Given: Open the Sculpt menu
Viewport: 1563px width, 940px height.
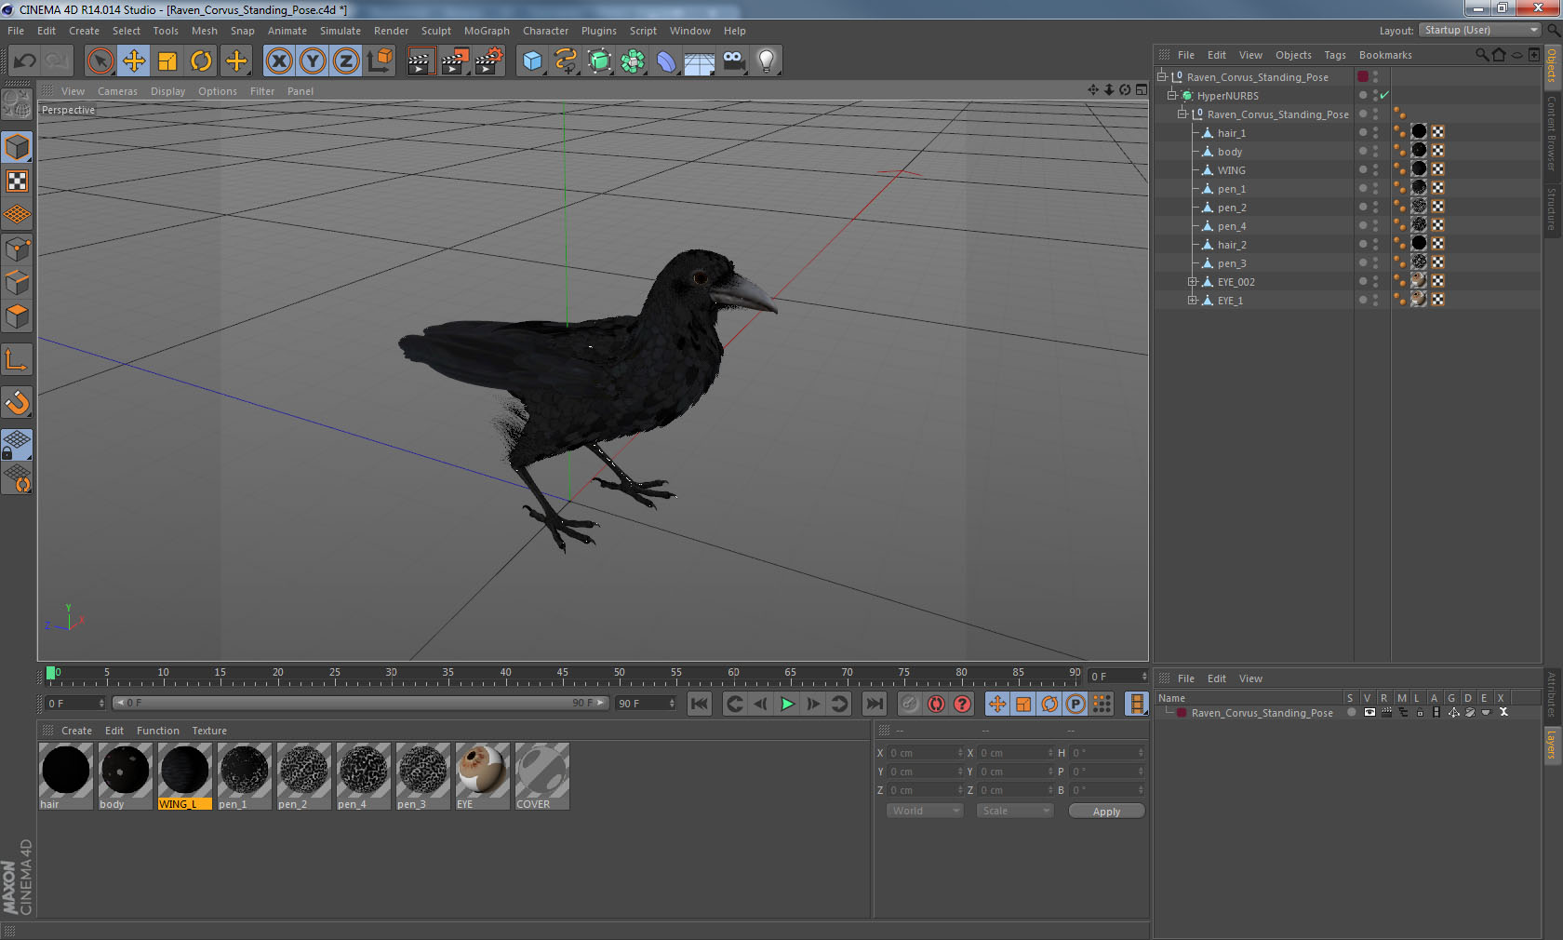Looking at the screenshot, I should pyautogui.click(x=435, y=31).
